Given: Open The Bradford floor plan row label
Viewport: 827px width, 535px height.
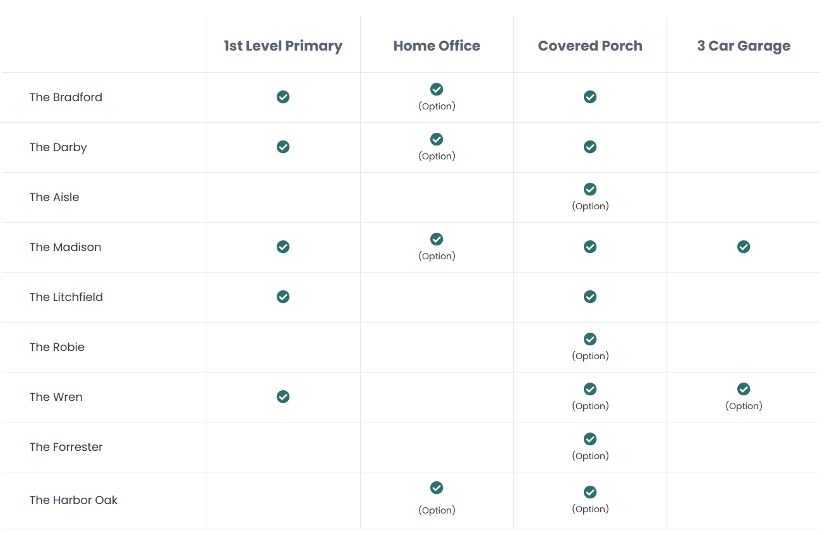Looking at the screenshot, I should (66, 97).
